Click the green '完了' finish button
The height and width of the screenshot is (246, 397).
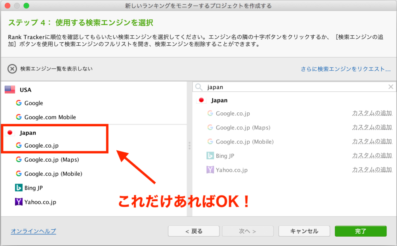tap(361, 231)
